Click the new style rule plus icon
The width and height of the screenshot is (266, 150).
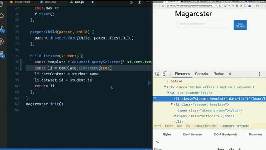pyautogui.click(x=239, y=149)
